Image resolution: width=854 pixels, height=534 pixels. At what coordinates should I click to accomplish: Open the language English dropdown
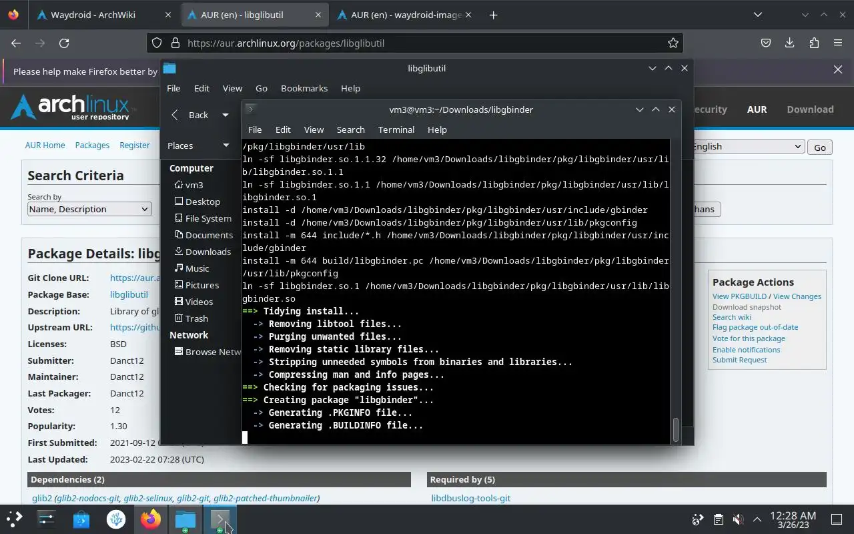(x=747, y=146)
